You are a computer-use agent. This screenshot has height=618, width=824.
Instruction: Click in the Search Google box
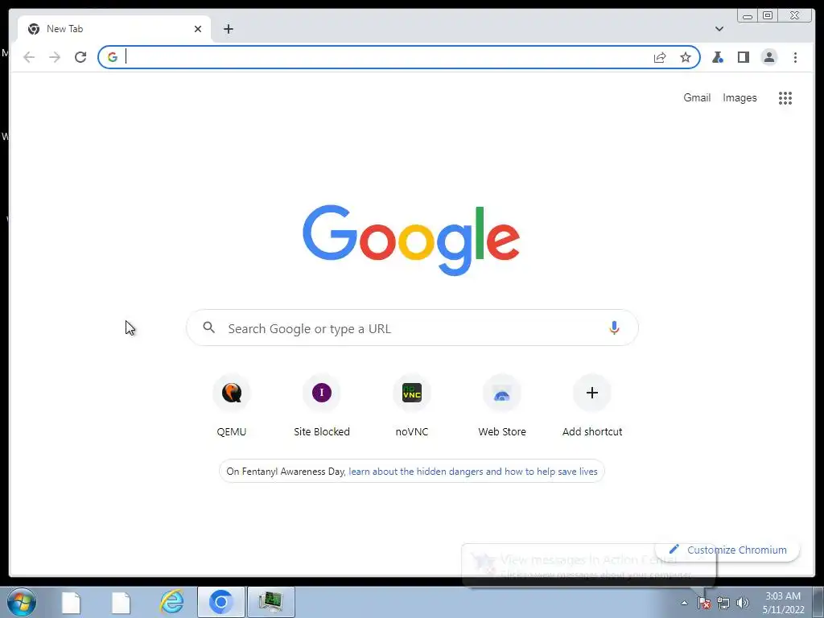(x=412, y=328)
